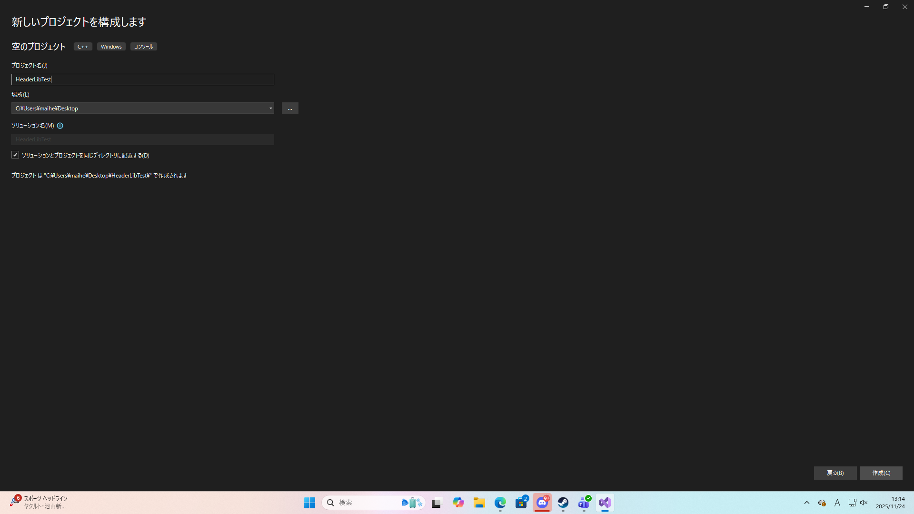Click the browse '...' location button

(290, 109)
